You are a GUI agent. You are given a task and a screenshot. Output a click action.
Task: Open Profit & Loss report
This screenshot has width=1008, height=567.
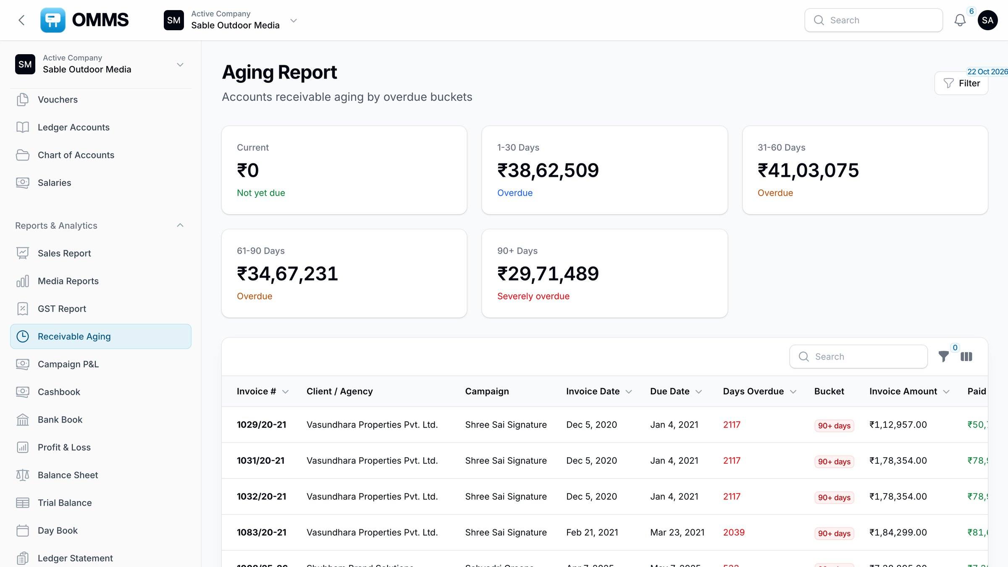[x=101, y=447]
